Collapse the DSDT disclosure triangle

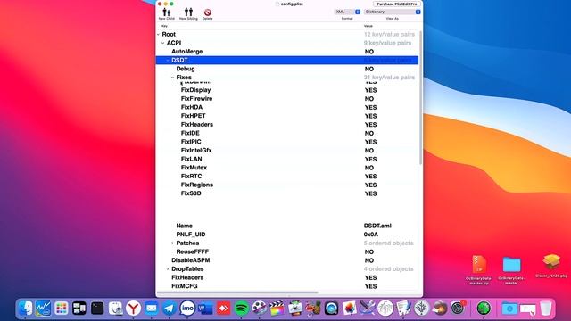click(168, 60)
